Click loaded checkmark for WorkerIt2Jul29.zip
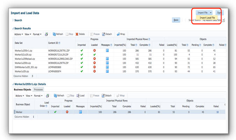 94,55
